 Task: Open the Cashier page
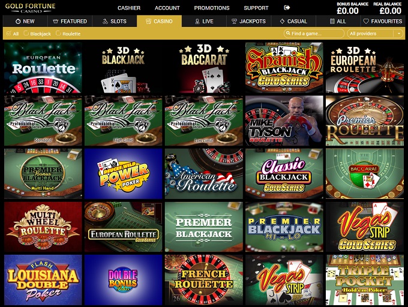tap(129, 8)
